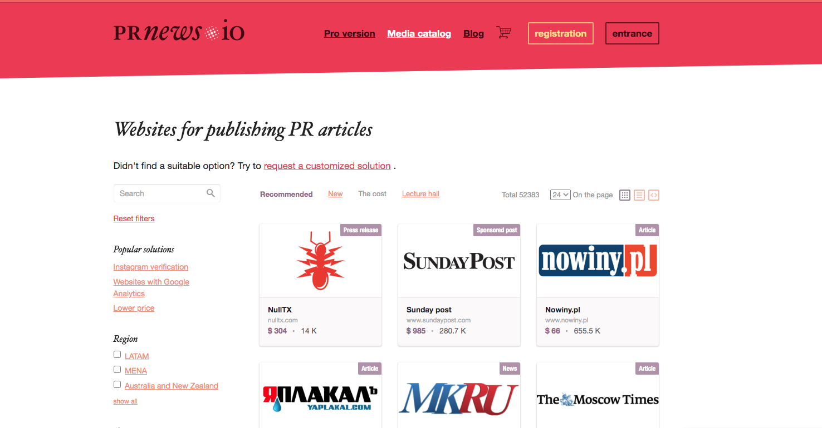The height and width of the screenshot is (428, 822).
Task: Switch to the New sorting tab
Action: [335, 193]
